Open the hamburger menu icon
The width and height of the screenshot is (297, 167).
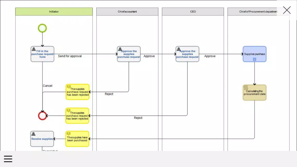pos(8,159)
